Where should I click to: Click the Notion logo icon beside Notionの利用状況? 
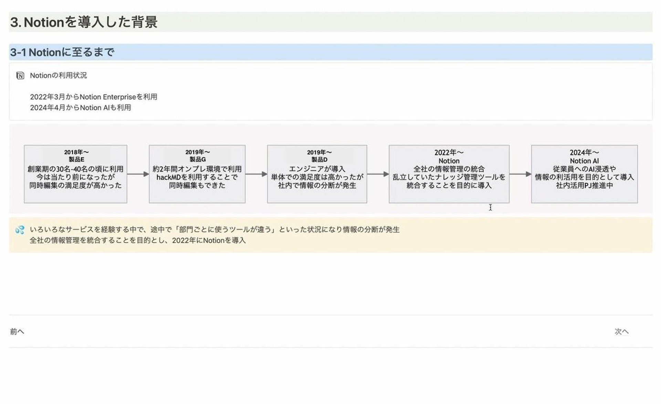coord(20,75)
